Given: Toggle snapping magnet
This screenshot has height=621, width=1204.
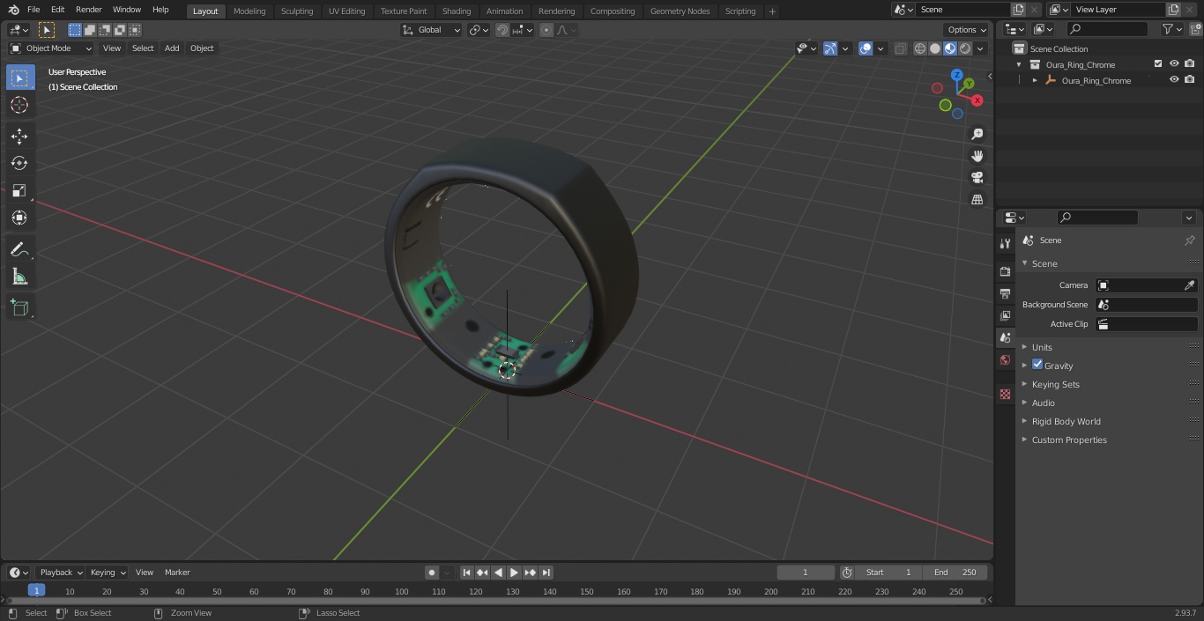Looking at the screenshot, I should pyautogui.click(x=502, y=30).
